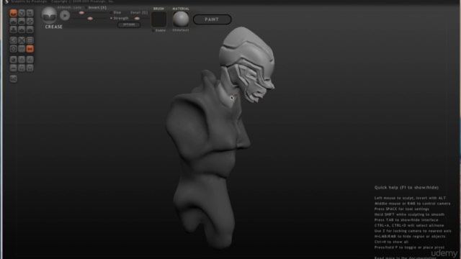
Task: Select the Pinch brush tool
Action: point(22,29)
